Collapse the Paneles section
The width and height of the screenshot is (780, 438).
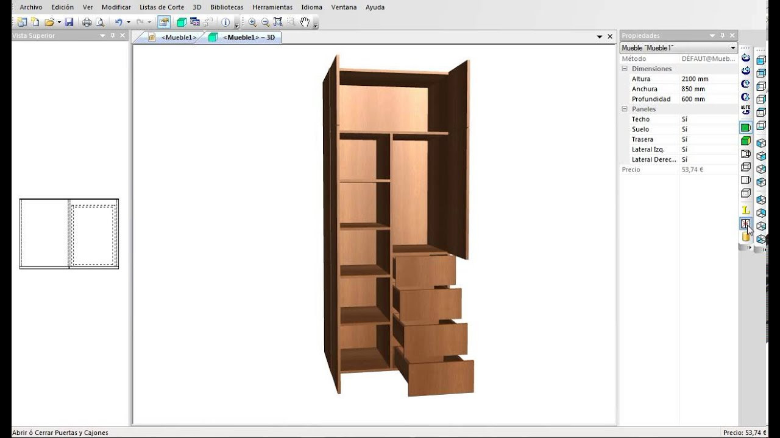624,108
